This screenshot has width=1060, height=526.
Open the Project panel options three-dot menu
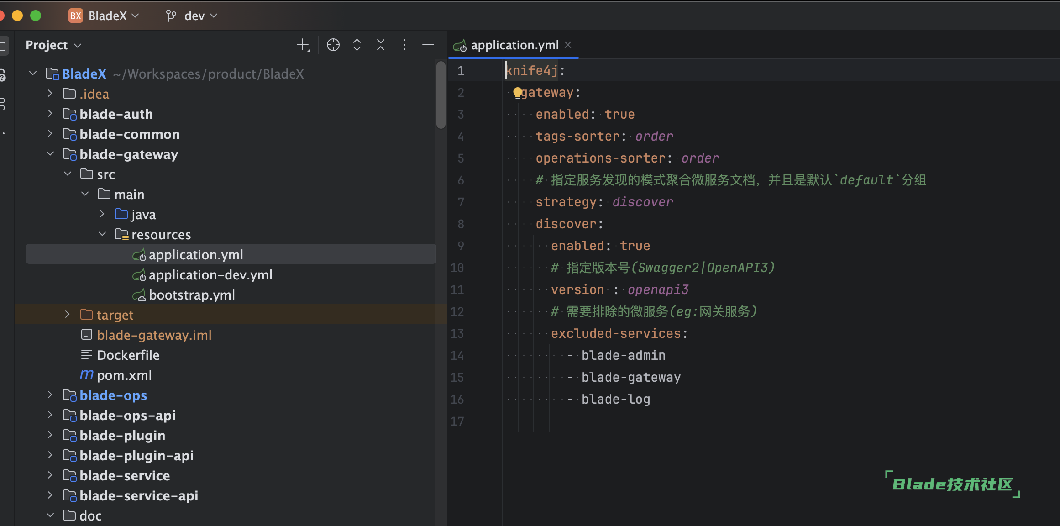(404, 45)
